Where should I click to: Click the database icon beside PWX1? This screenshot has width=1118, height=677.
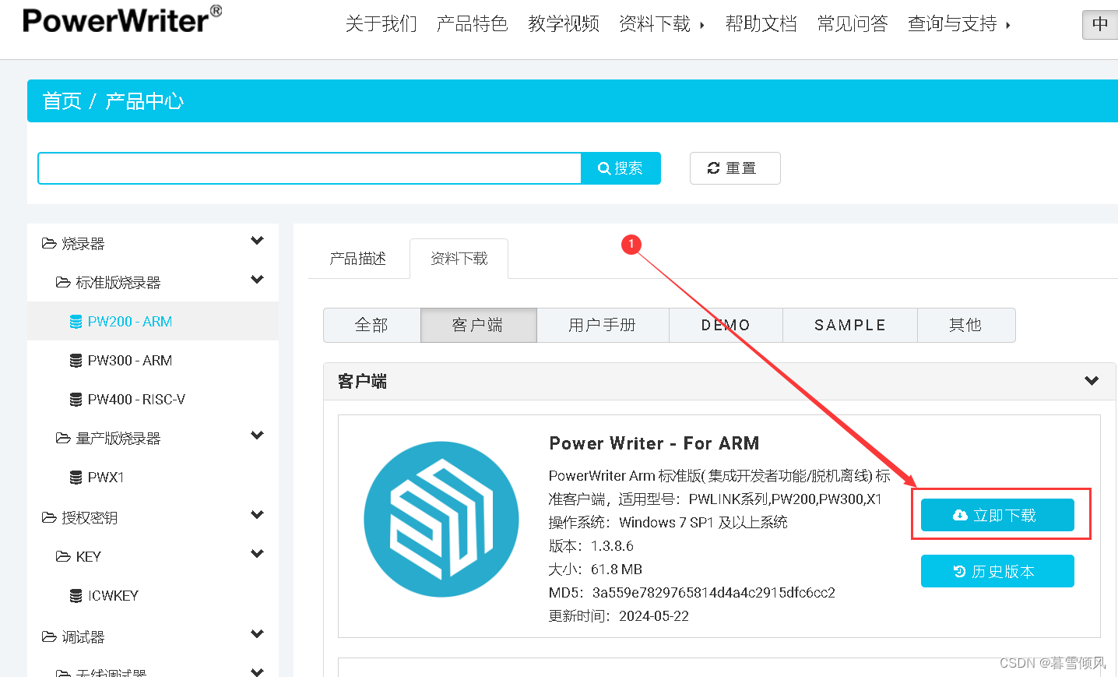(x=76, y=478)
